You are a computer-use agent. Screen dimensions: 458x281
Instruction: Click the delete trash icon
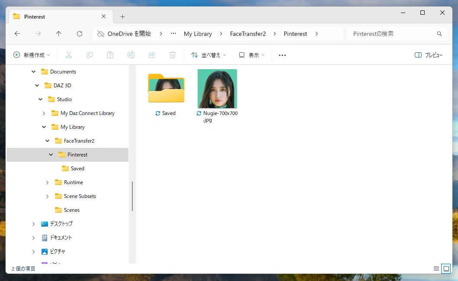(x=173, y=55)
